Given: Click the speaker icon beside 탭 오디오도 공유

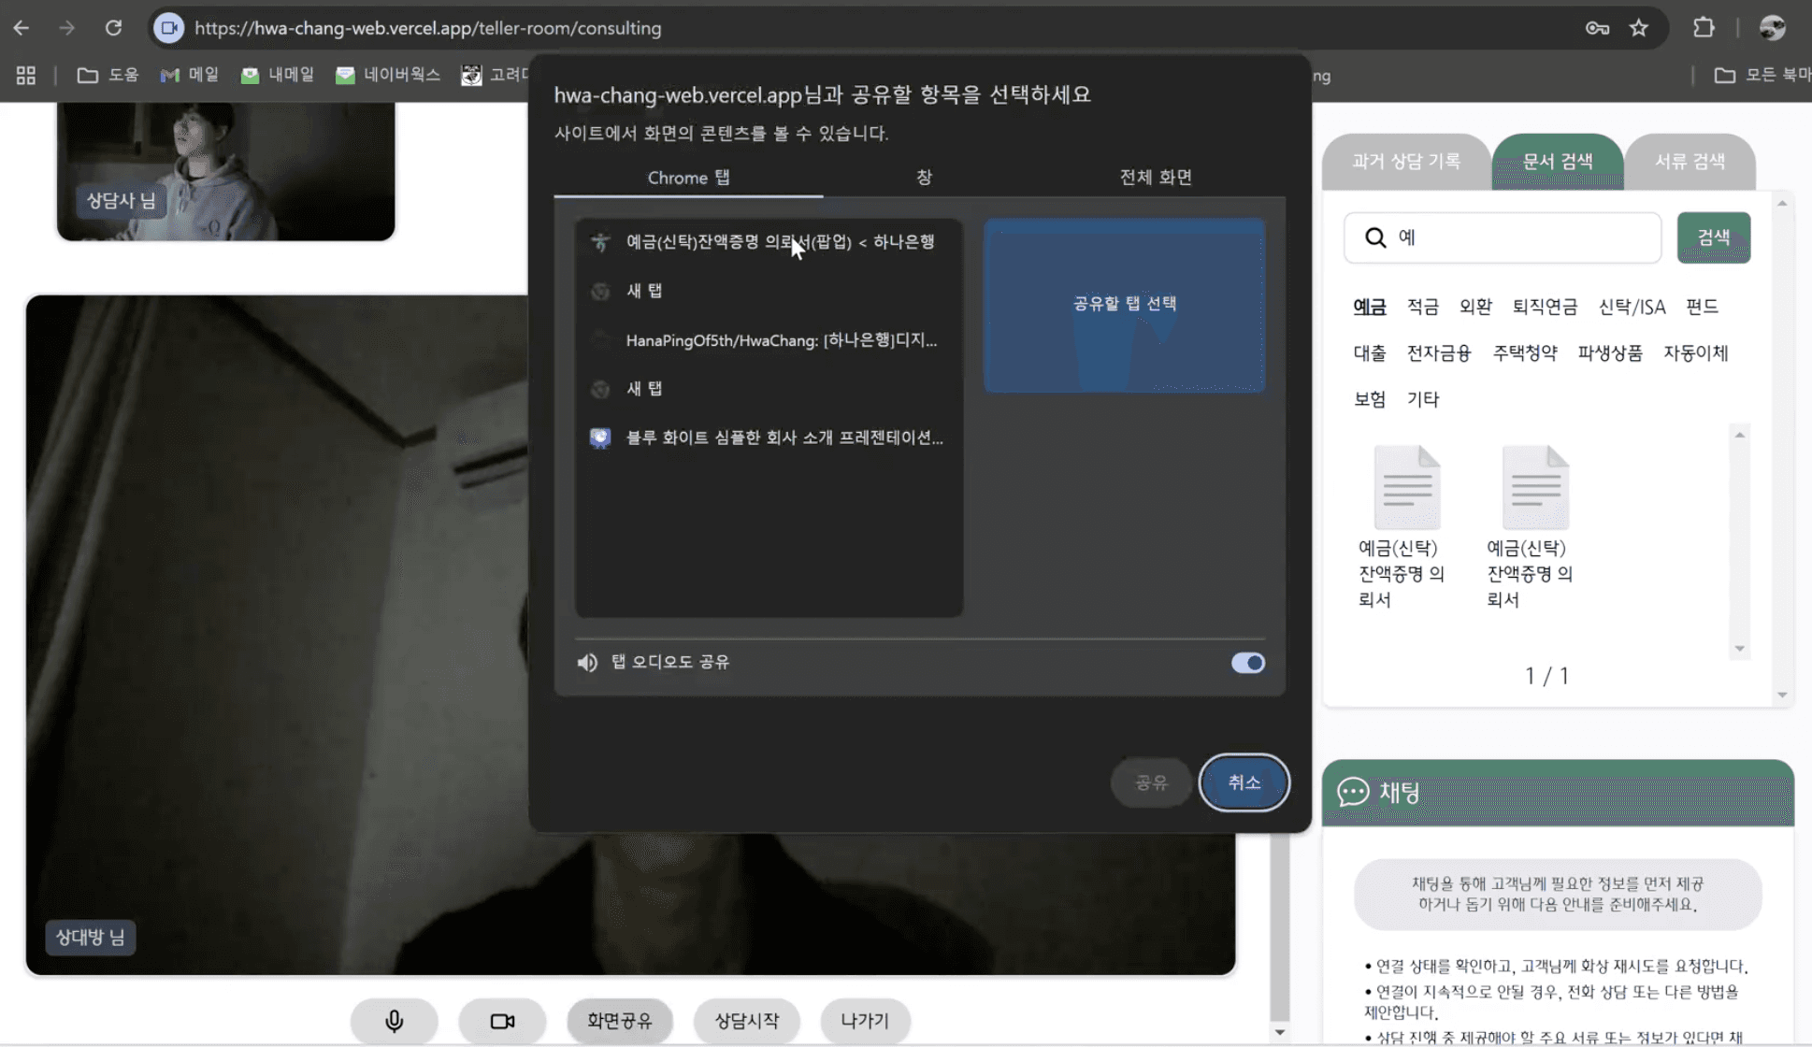Looking at the screenshot, I should (587, 662).
